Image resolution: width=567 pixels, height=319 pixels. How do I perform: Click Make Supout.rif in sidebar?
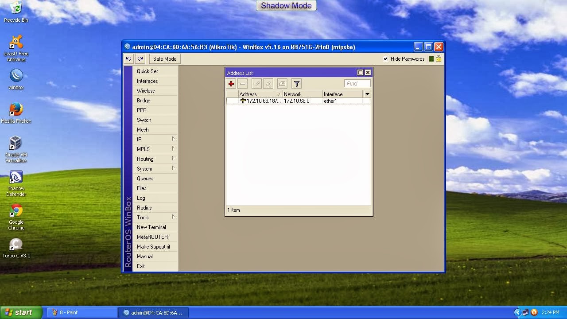pyautogui.click(x=155, y=247)
